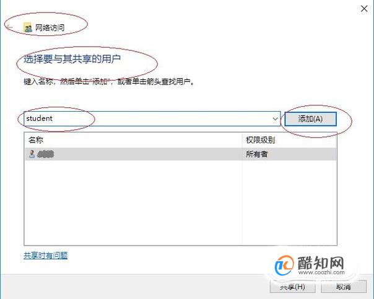Expand the user name dropdown arrow
The image size is (374, 299).
[x=276, y=118]
